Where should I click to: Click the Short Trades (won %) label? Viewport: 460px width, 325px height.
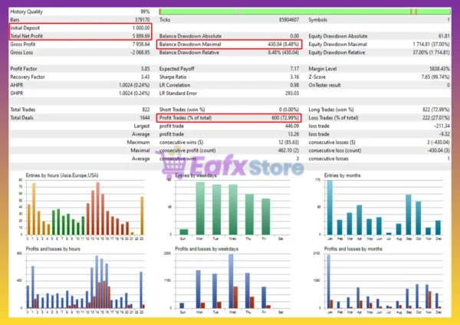tap(182, 110)
